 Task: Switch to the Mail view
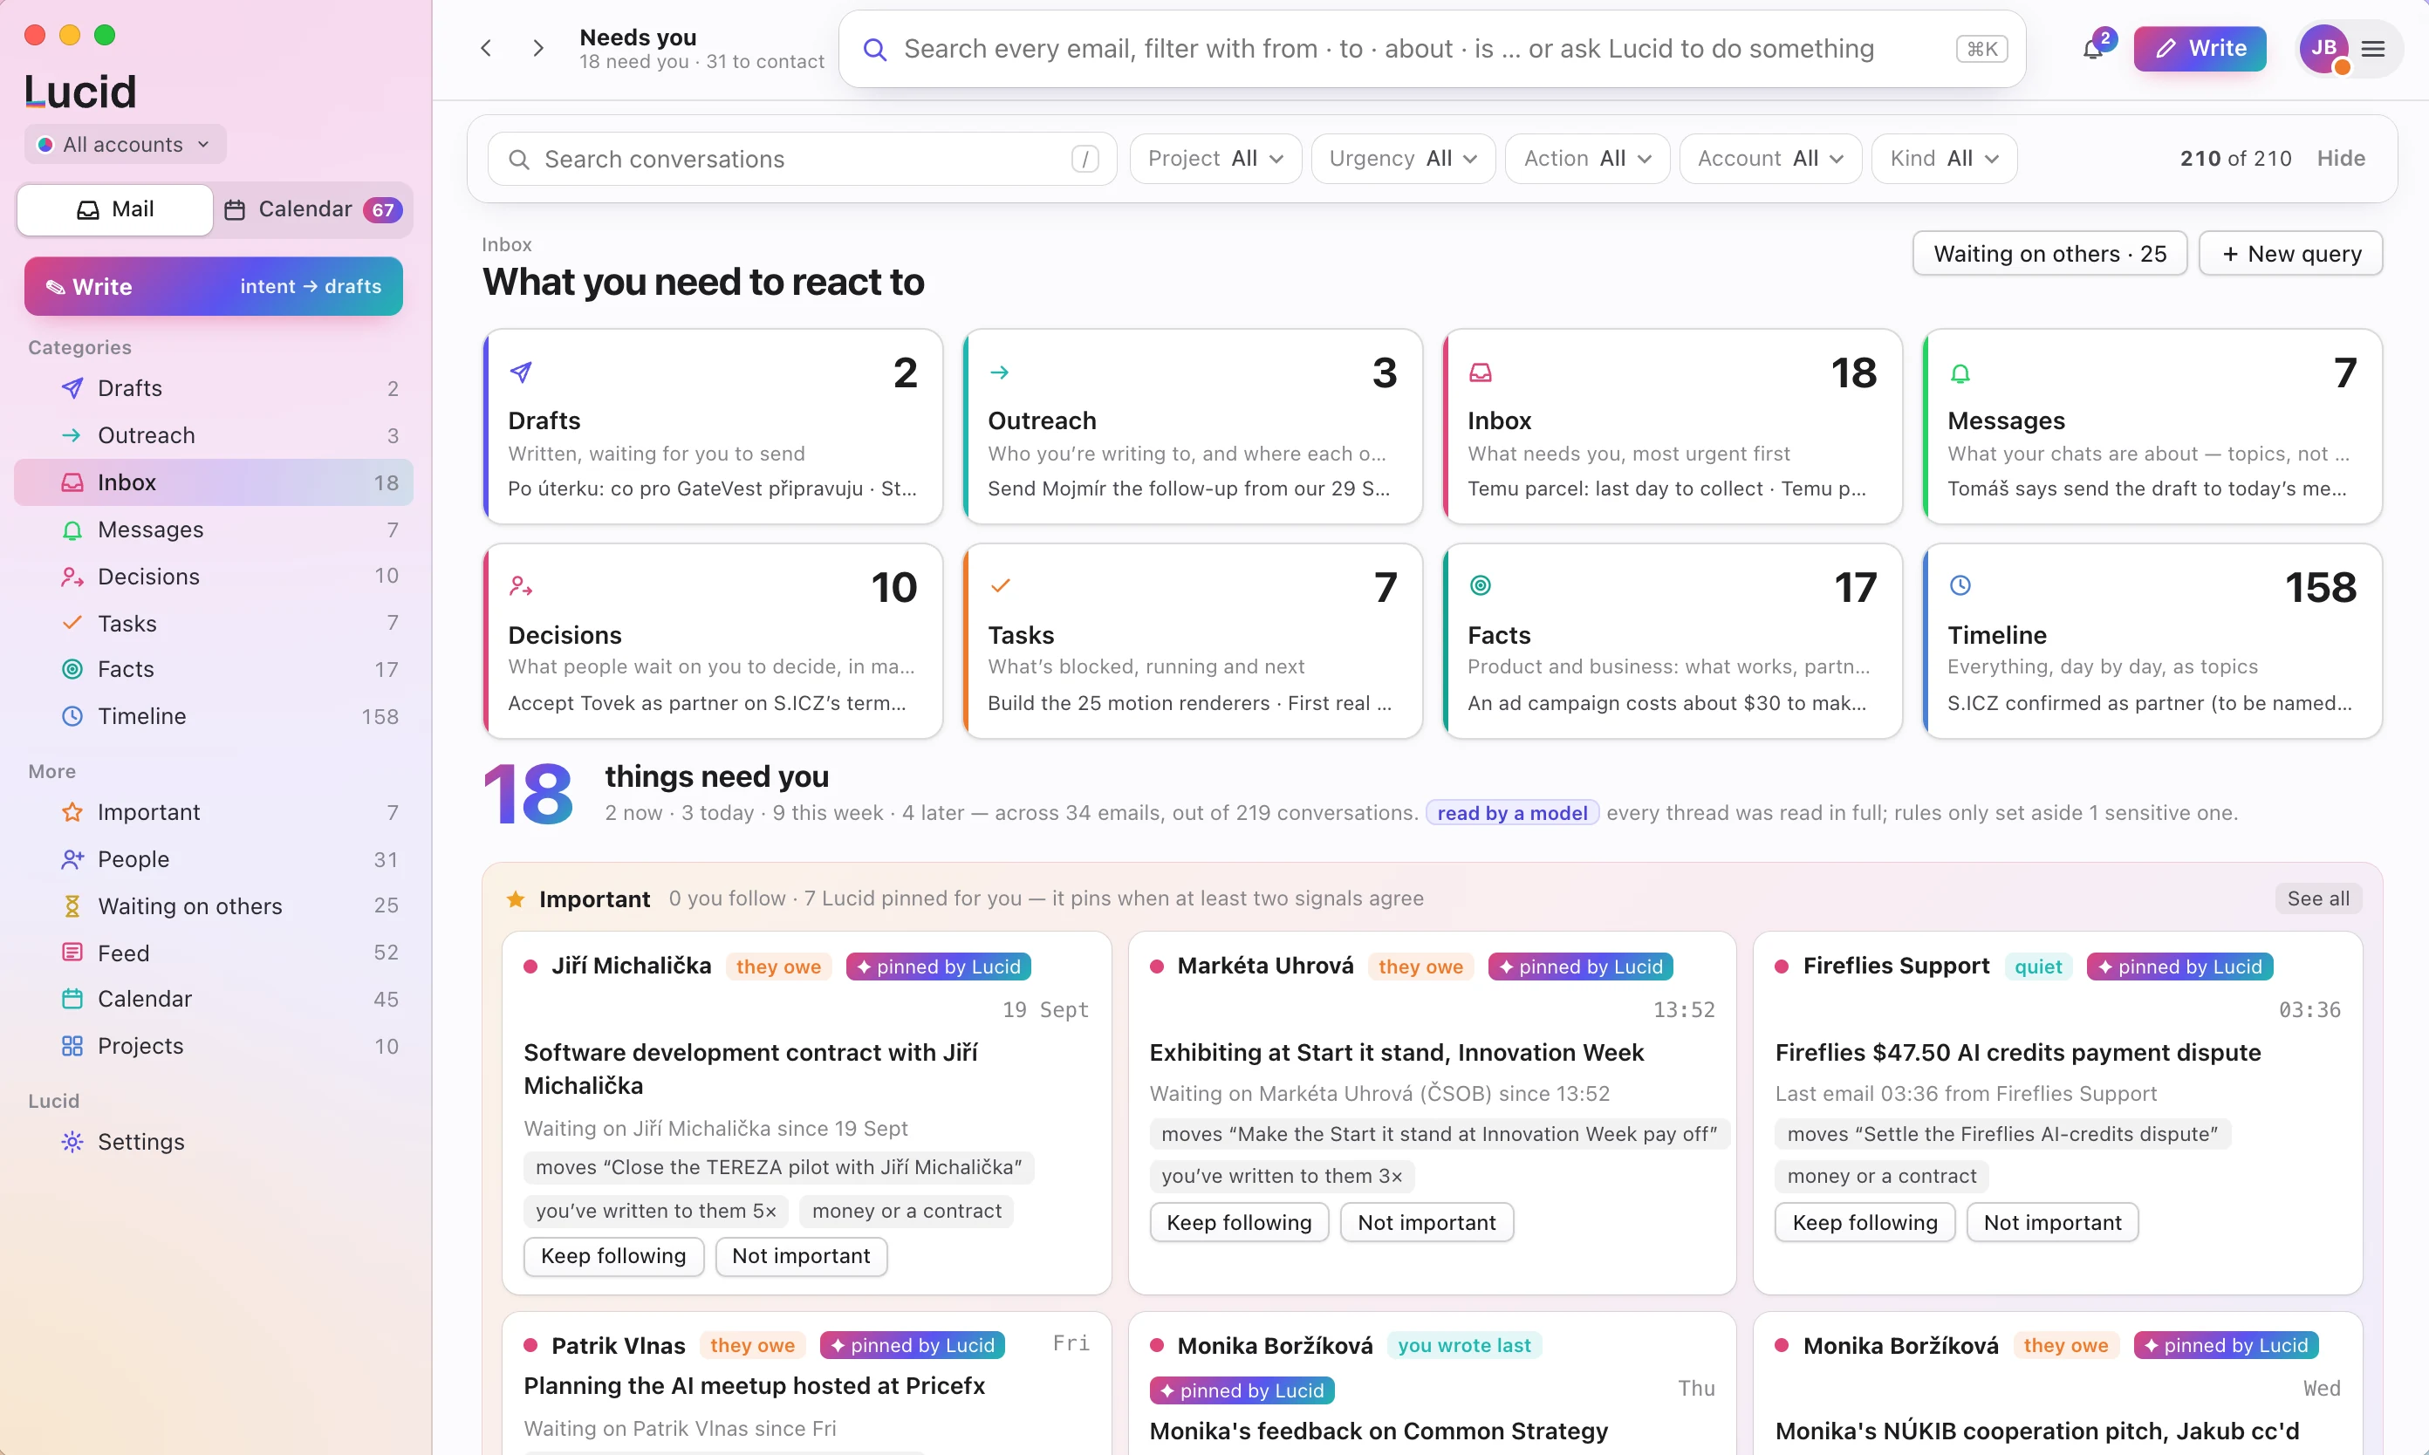pyautogui.click(x=115, y=210)
